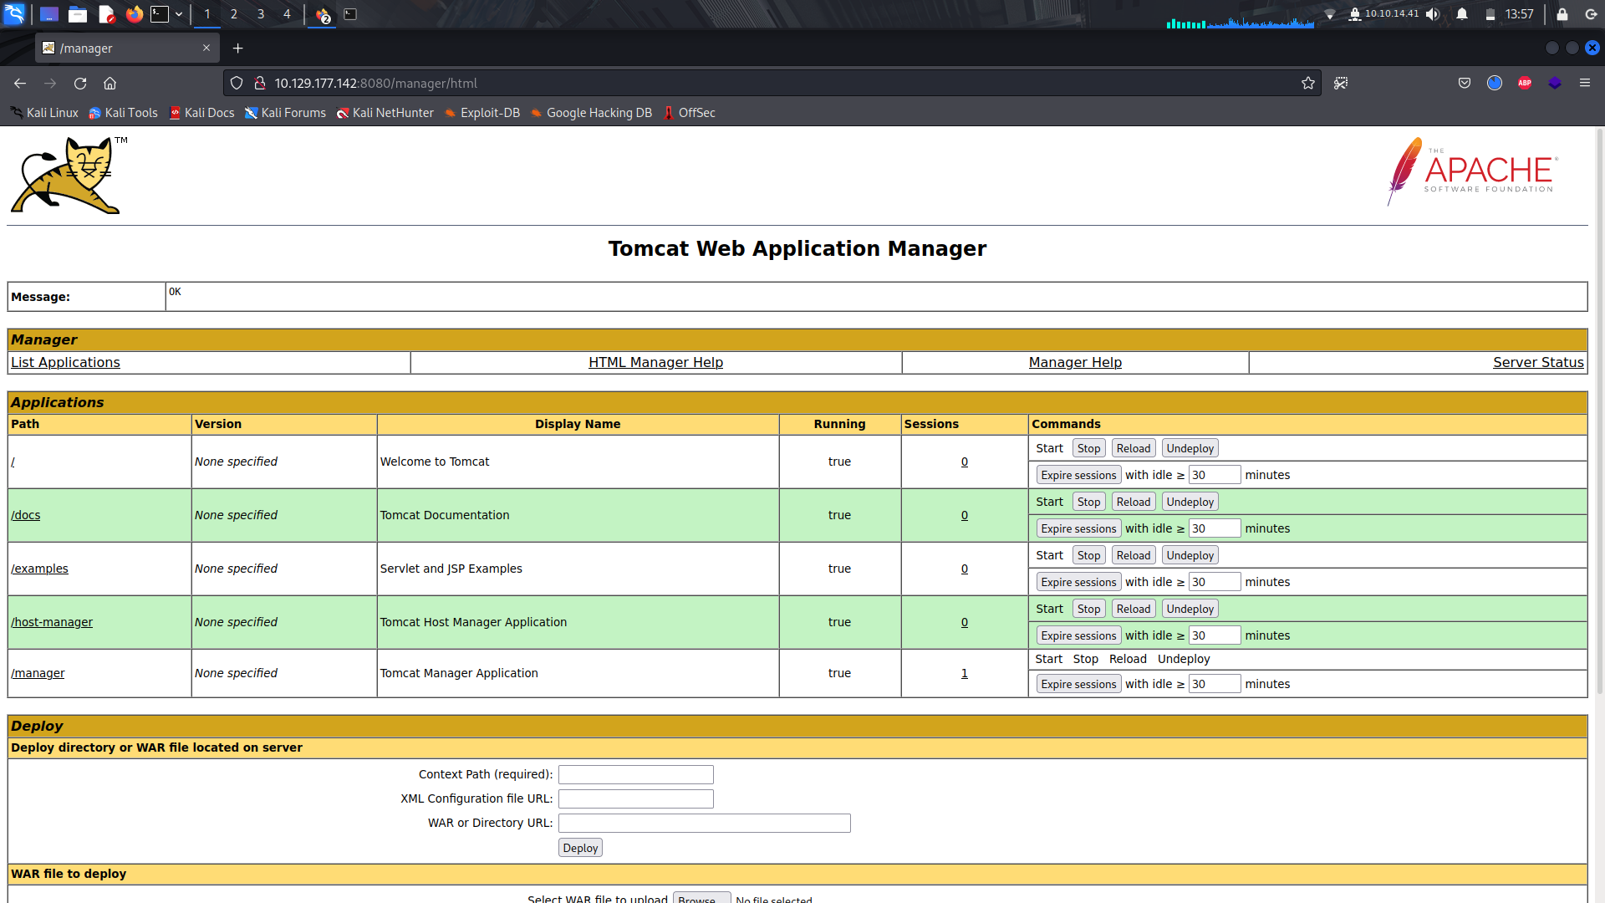1605x903 pixels.
Task: Reload the page with the refresh icon
Action: (x=80, y=83)
